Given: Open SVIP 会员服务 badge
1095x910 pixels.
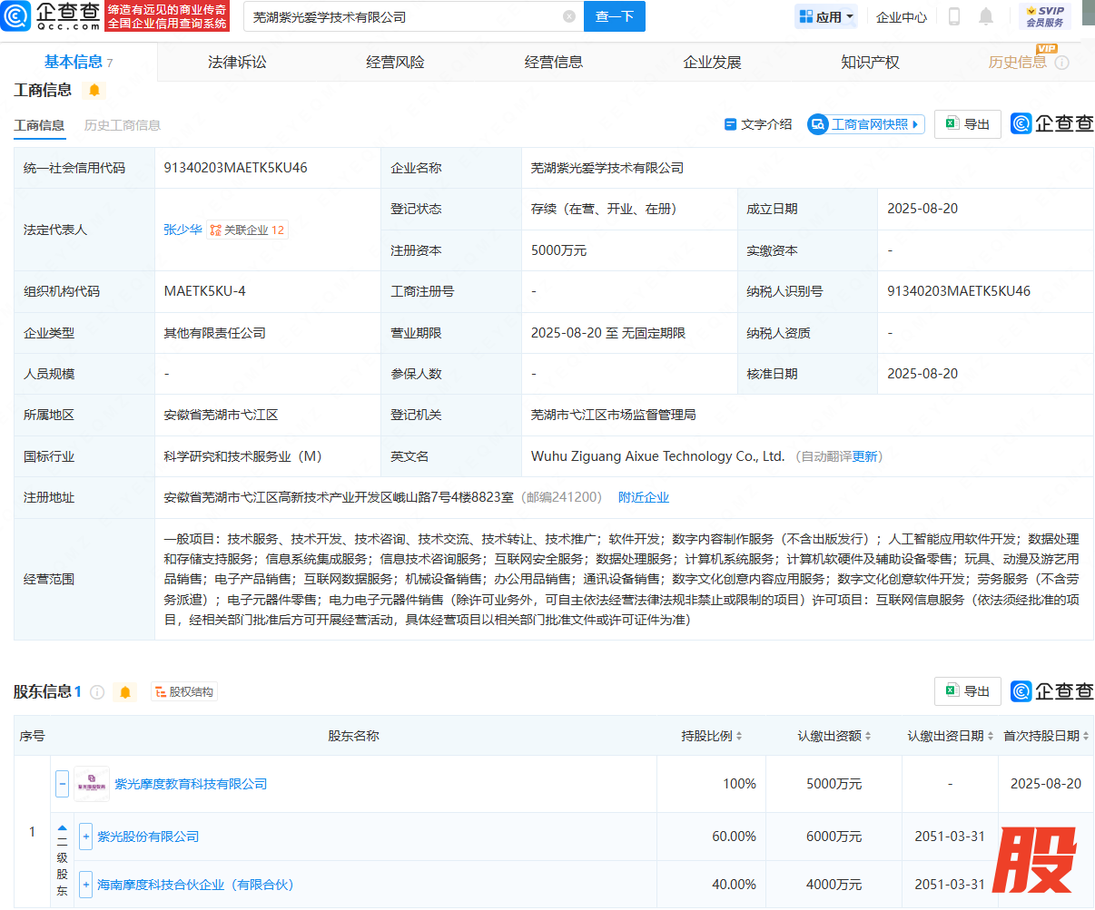Looking at the screenshot, I should coord(1044,16).
